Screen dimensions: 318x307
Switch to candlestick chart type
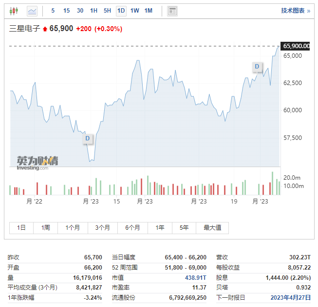(x=14, y=10)
